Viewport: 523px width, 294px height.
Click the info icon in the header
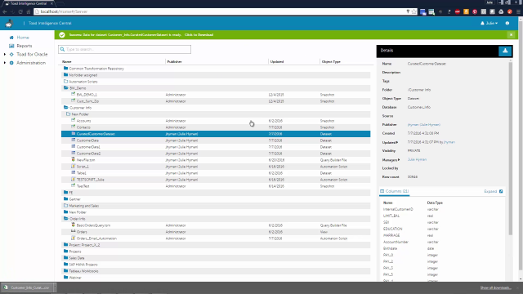507,24
